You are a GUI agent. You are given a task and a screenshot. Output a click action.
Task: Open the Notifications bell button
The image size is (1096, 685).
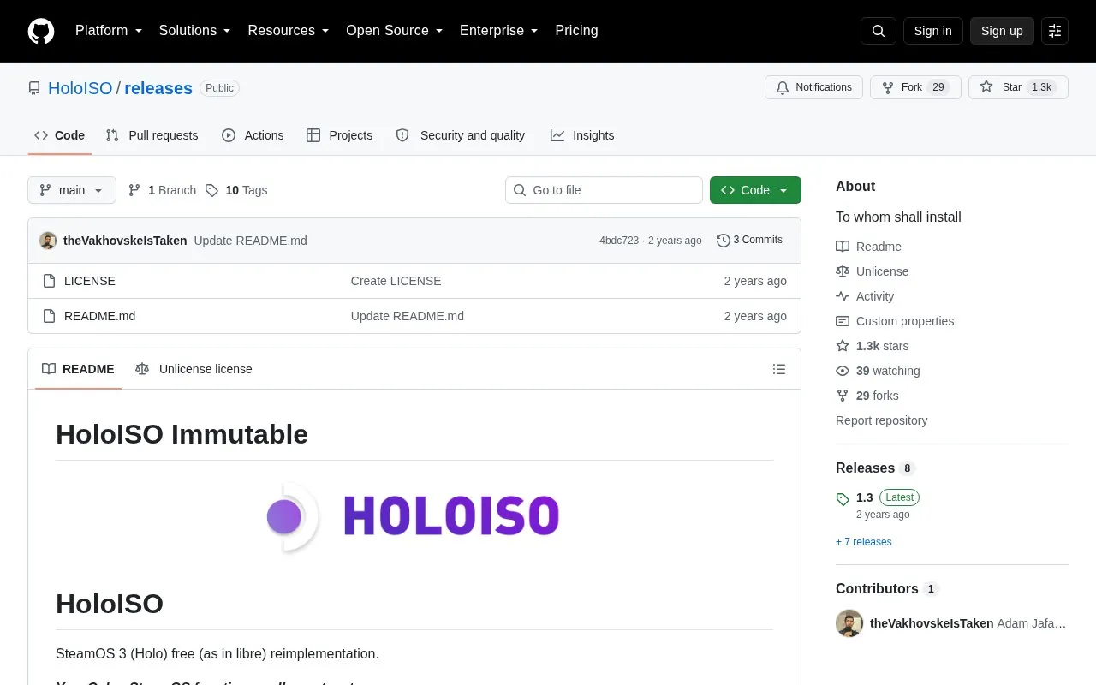click(x=814, y=87)
